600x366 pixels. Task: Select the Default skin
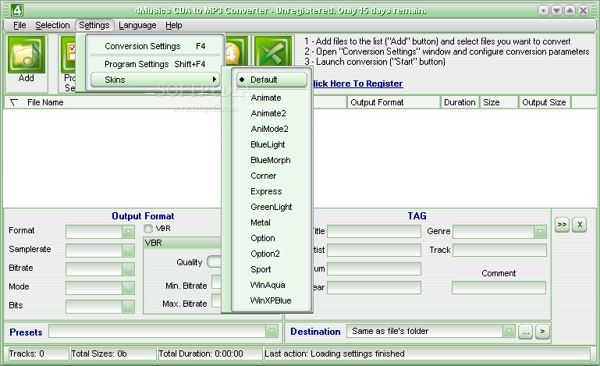click(x=272, y=80)
